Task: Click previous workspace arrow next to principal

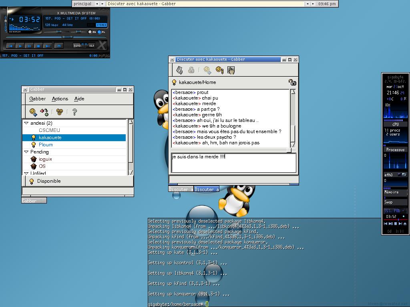Action: [x=97, y=4]
